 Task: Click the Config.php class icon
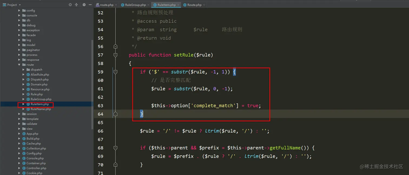coord(24,153)
